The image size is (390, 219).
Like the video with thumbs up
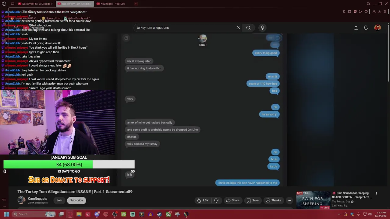[x=203, y=200]
